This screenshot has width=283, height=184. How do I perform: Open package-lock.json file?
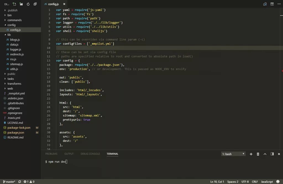coord(20,128)
